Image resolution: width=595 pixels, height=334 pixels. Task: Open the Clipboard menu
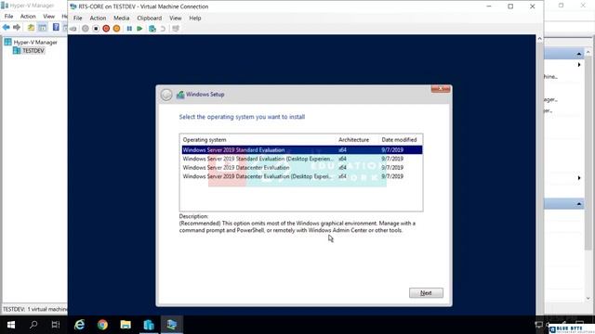[149, 19]
